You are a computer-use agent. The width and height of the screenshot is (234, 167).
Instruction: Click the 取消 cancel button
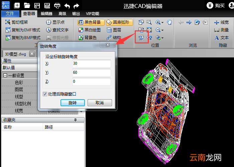click(x=100, y=103)
